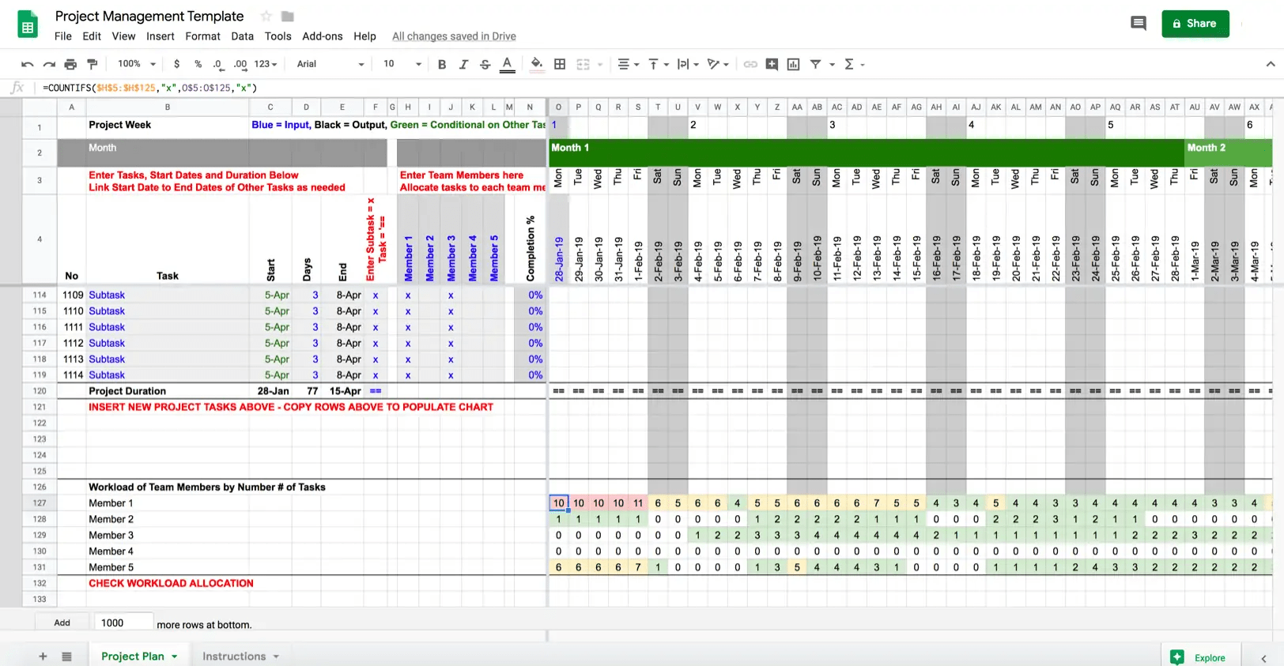The image size is (1284, 666).
Task: Open the borders tool
Action: point(560,64)
